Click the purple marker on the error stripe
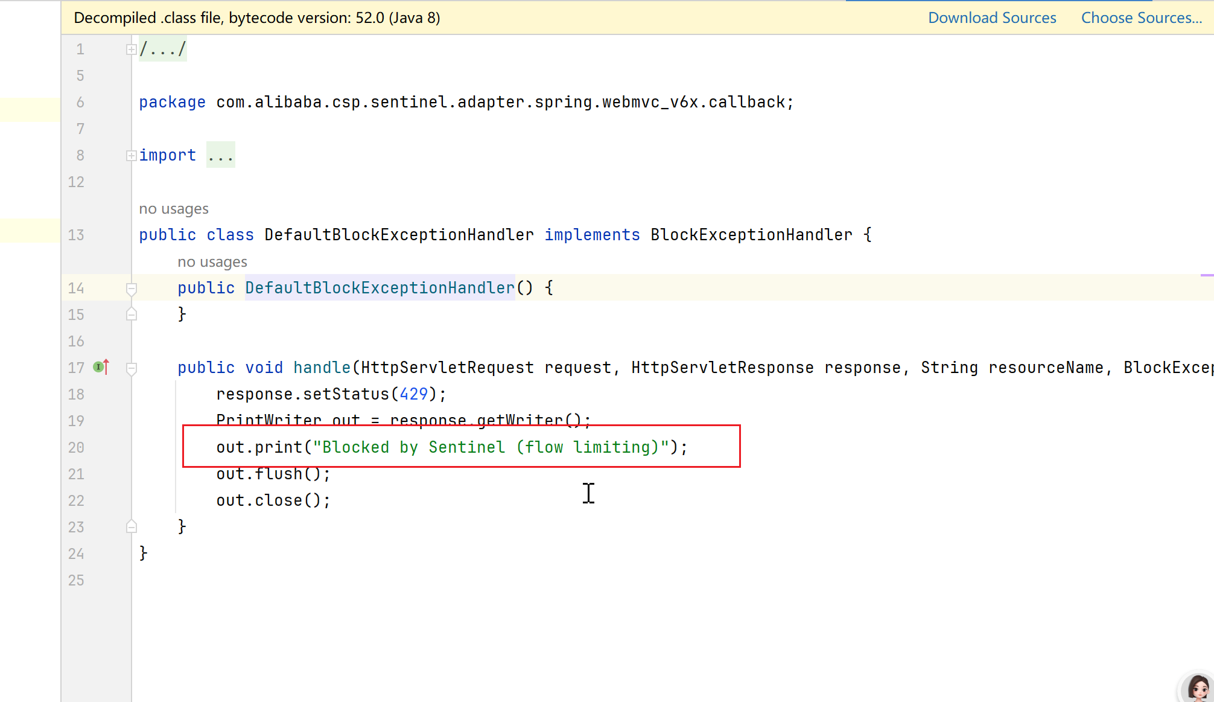1214x702 pixels. [1207, 275]
